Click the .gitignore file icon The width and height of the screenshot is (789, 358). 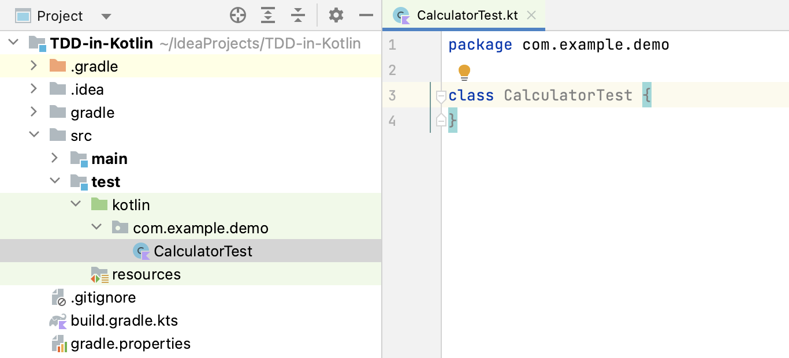[58, 298]
